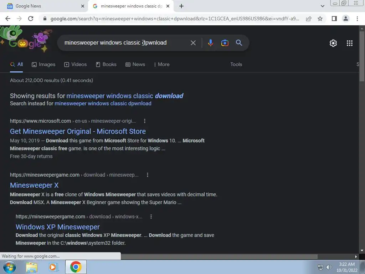Launch Windows Media Player from taskbar
Screen dimensions: 365x274
pyautogui.click(x=53, y=267)
